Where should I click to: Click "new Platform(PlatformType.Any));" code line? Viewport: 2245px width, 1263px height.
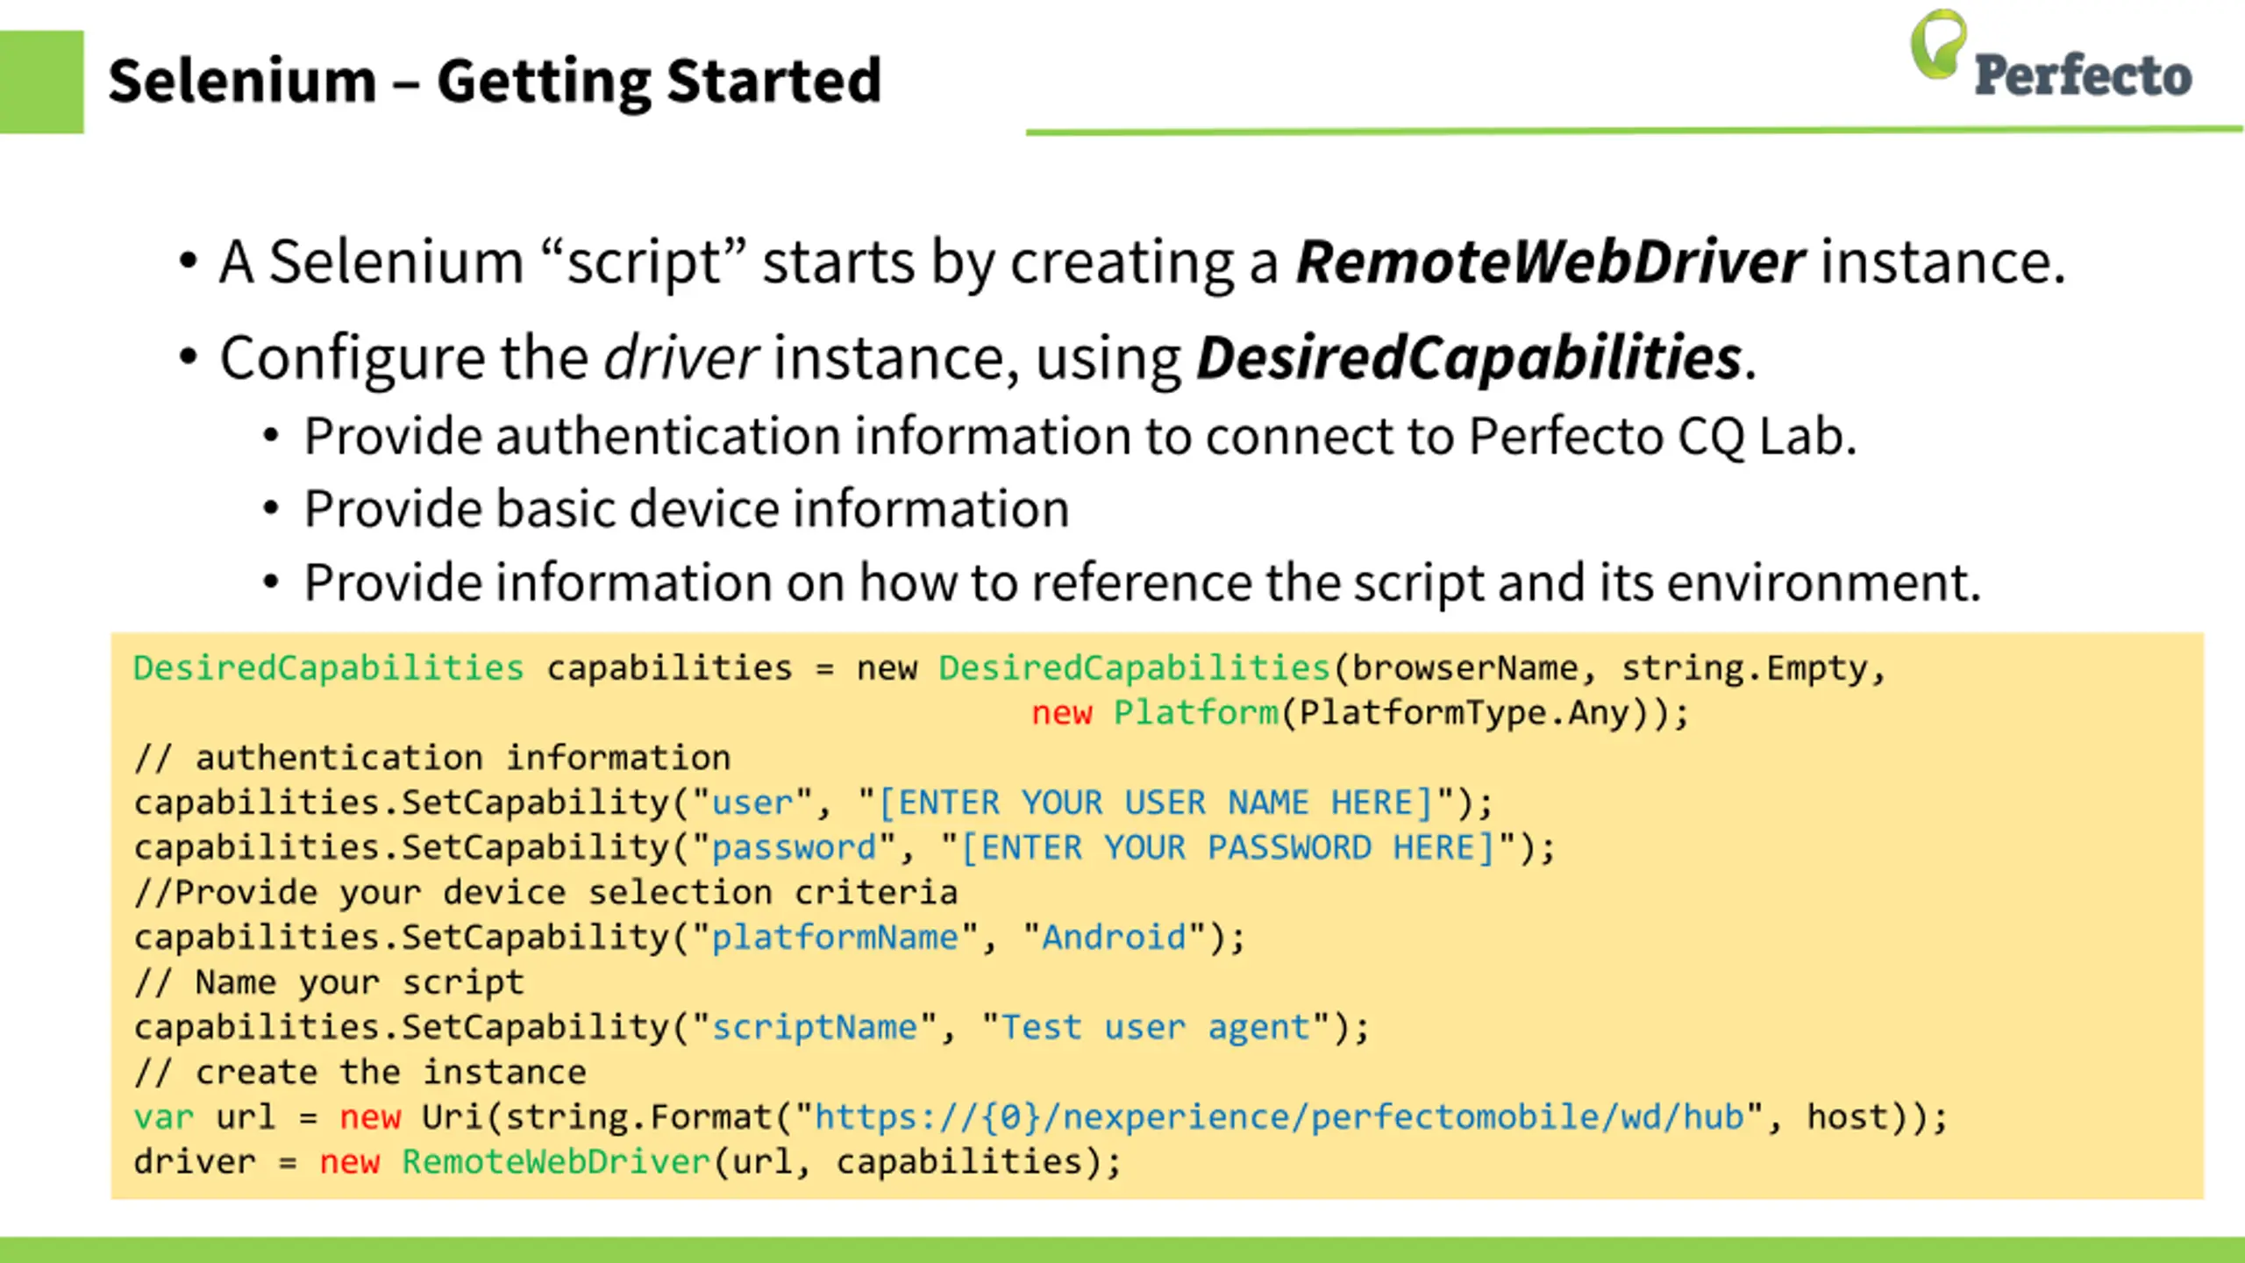click(x=1360, y=713)
